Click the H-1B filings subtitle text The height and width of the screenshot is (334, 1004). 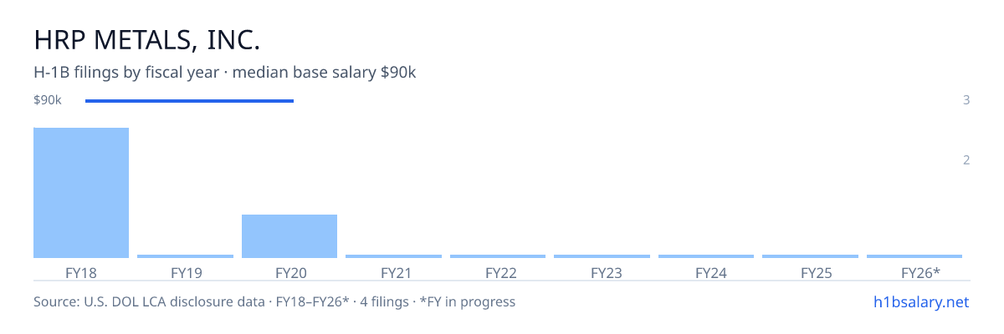pos(225,73)
